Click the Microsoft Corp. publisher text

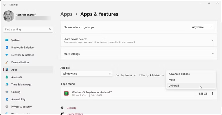(80, 95)
